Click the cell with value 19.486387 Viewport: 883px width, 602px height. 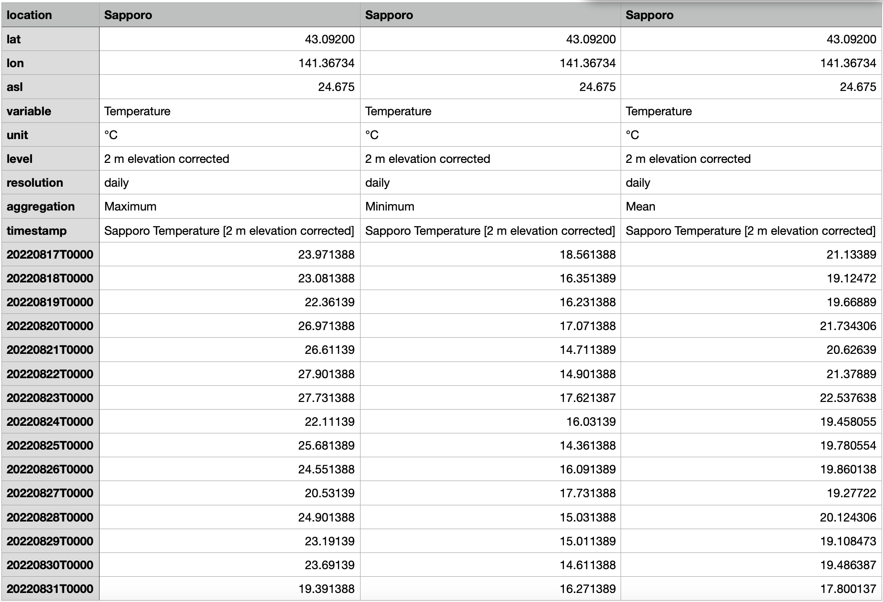[x=751, y=565]
